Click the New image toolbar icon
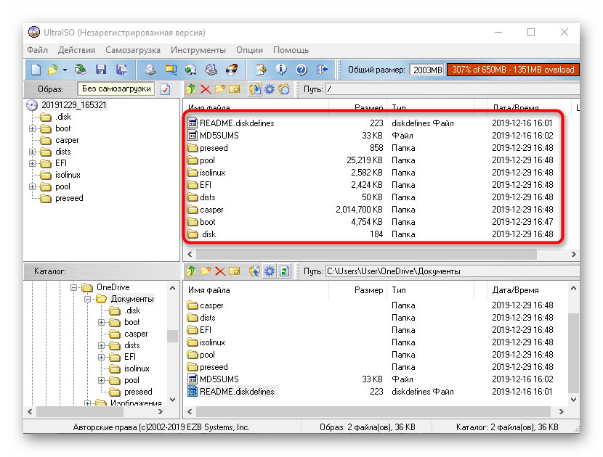 (x=35, y=70)
